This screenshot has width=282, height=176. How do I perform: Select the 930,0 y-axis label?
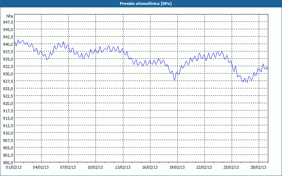tap(8, 74)
